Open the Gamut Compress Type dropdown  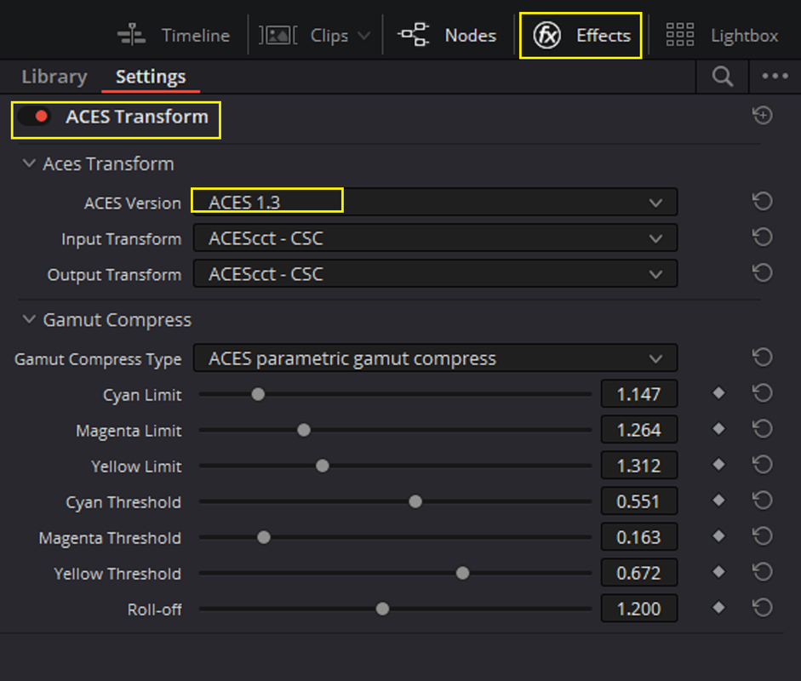coord(435,358)
